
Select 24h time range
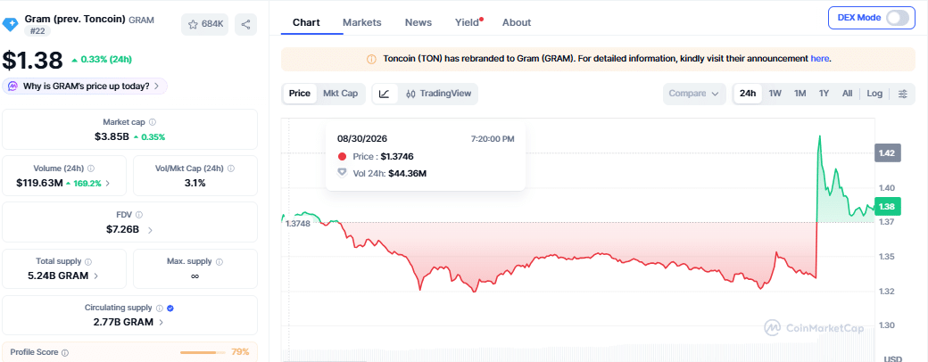point(748,94)
